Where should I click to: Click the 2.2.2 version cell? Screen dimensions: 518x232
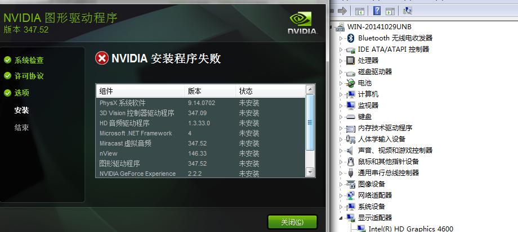click(x=195, y=174)
